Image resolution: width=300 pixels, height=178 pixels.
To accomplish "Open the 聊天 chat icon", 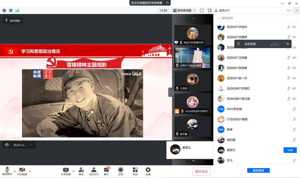I will (x=106, y=171).
